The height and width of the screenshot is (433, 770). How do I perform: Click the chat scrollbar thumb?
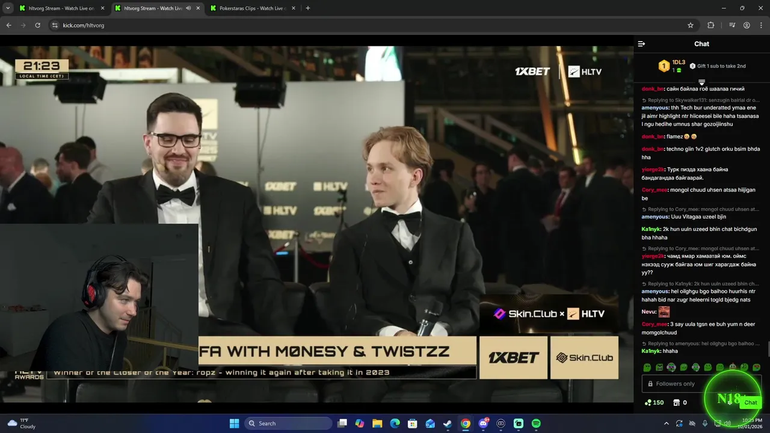[x=768, y=349]
